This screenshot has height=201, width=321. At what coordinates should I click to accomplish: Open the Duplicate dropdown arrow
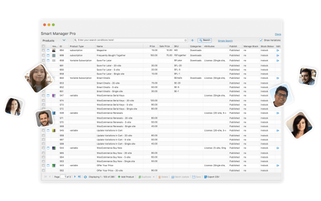pos(154,177)
